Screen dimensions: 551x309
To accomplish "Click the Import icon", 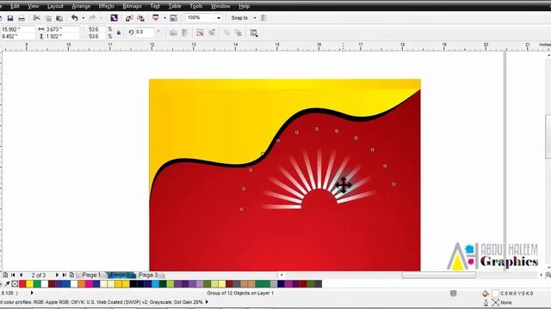I will [x=129, y=18].
